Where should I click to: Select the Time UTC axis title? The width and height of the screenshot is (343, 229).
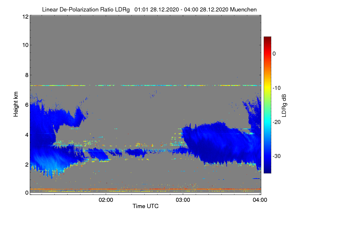(x=145, y=206)
